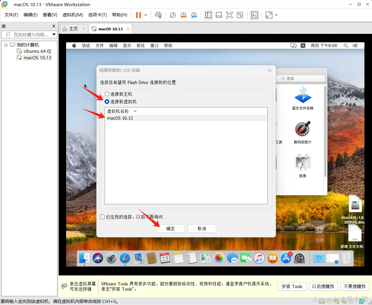Image resolution: width=372 pixels, height=305 pixels.
Task: Open the 帮助(H) menu
Action: (120, 15)
